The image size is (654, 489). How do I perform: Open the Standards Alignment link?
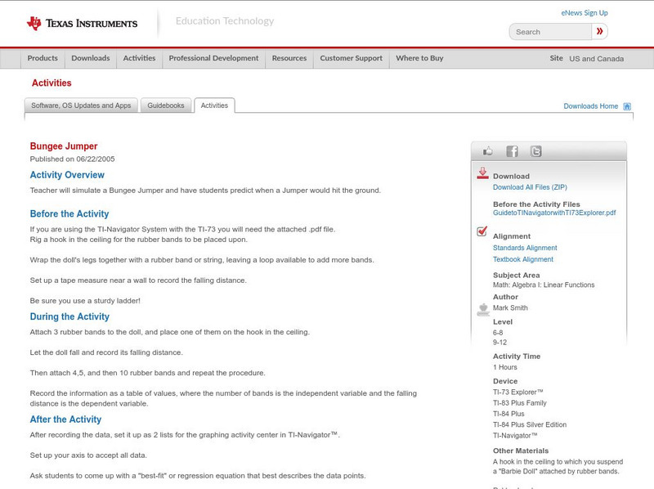pos(525,248)
